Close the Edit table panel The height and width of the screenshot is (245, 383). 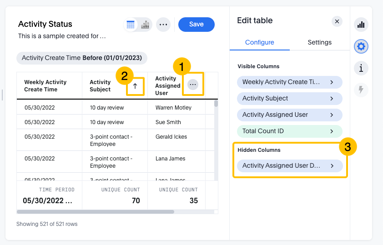(x=337, y=21)
